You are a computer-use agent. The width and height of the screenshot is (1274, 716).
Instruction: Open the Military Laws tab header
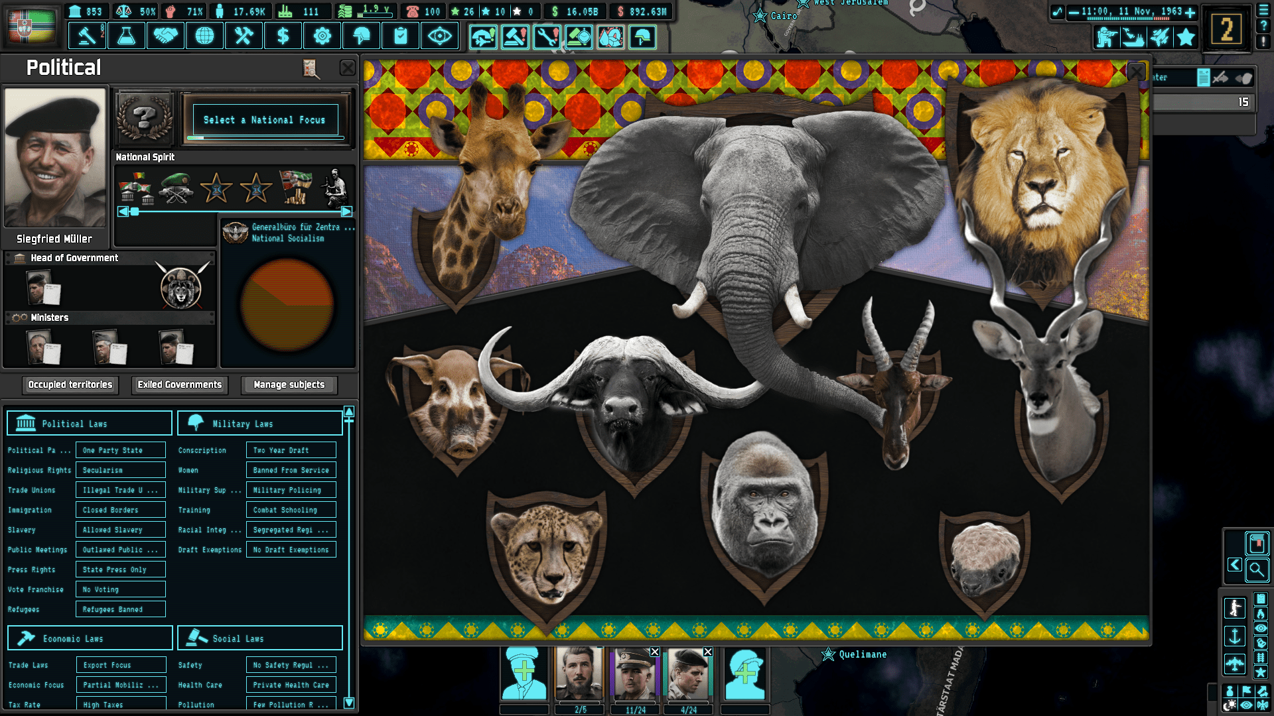(259, 424)
